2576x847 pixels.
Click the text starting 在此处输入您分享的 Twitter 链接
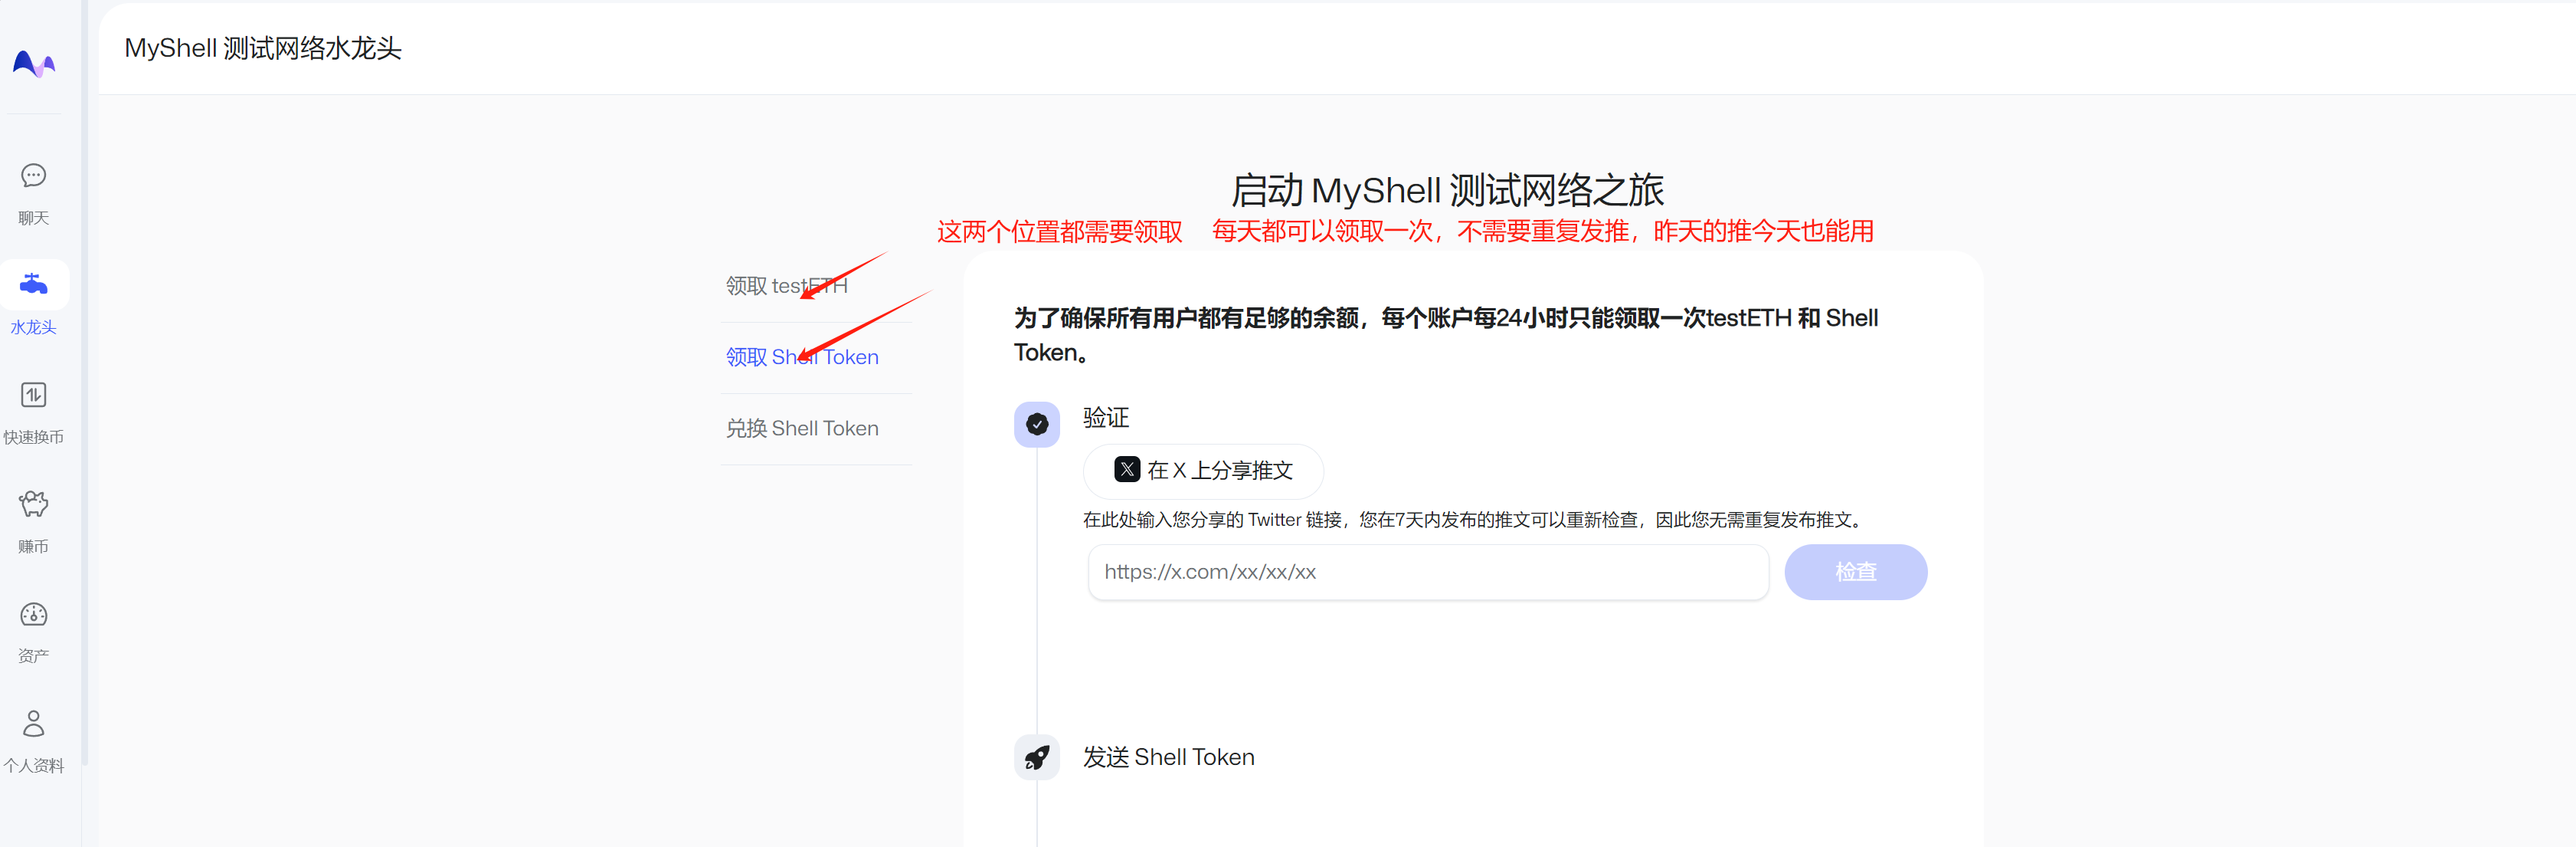pyautogui.click(x=1475, y=520)
